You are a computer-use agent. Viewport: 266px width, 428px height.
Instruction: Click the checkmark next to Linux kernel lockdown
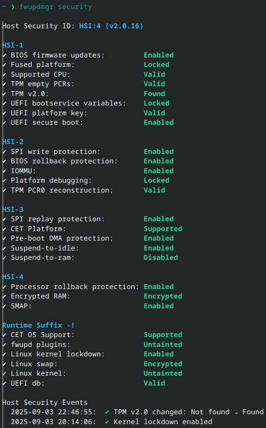point(4,354)
